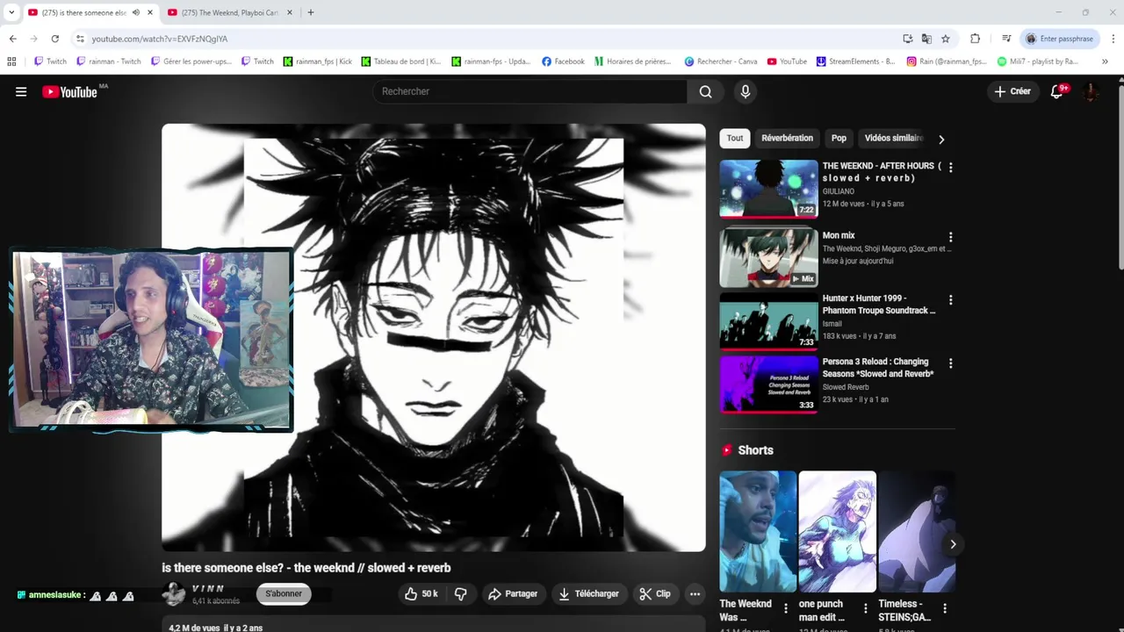The width and height of the screenshot is (1124, 632).
Task: Switch to The Weeknd, Playboi Carti tab
Action: click(x=228, y=12)
